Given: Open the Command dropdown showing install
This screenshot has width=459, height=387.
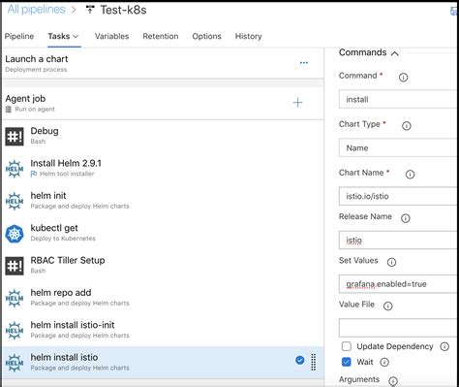Looking at the screenshot, I should click(x=398, y=99).
